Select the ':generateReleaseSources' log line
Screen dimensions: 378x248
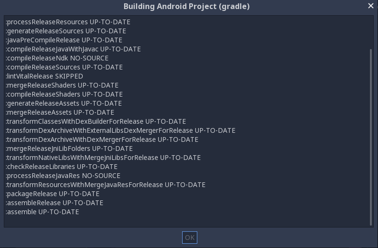66,31
